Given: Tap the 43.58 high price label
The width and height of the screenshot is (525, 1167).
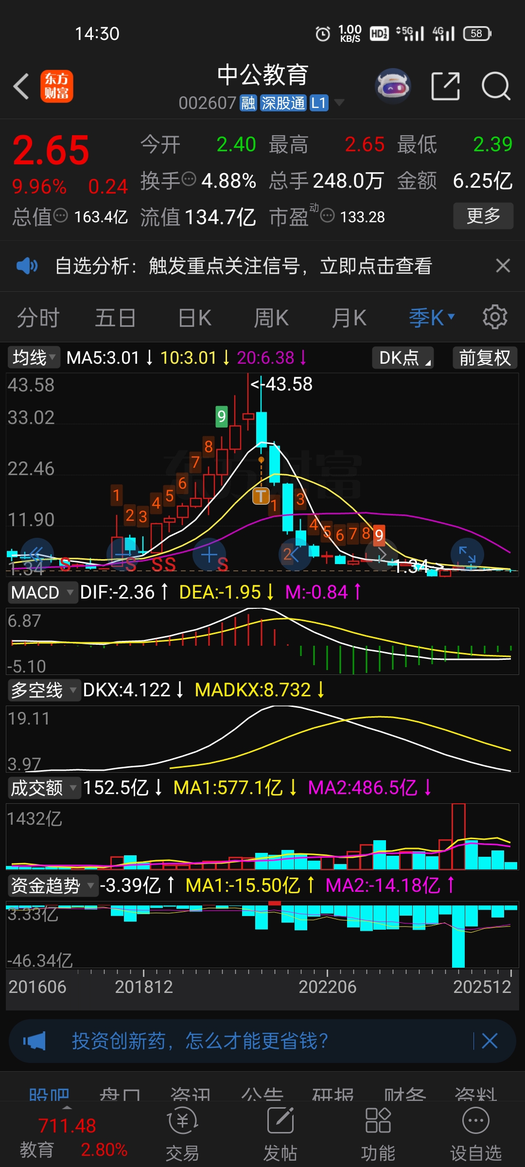Looking at the screenshot, I should click(x=281, y=384).
